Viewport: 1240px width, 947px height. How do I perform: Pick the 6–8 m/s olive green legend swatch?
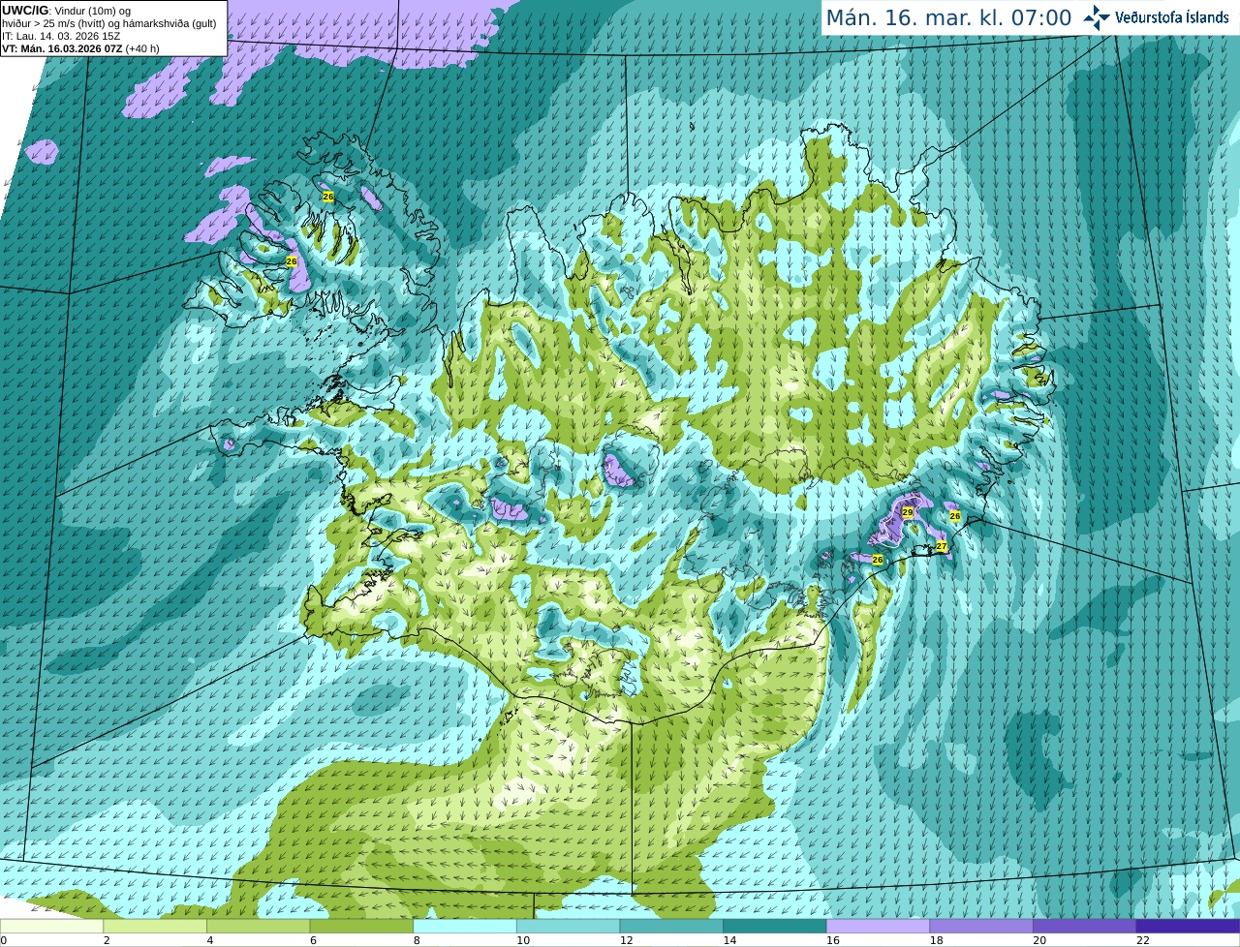click(x=361, y=926)
